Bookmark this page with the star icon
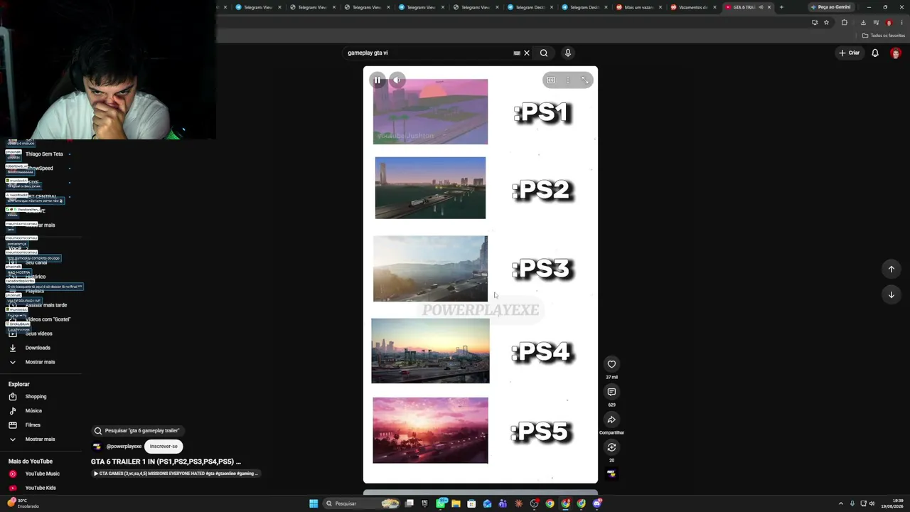The image size is (910, 512). pyautogui.click(x=826, y=23)
